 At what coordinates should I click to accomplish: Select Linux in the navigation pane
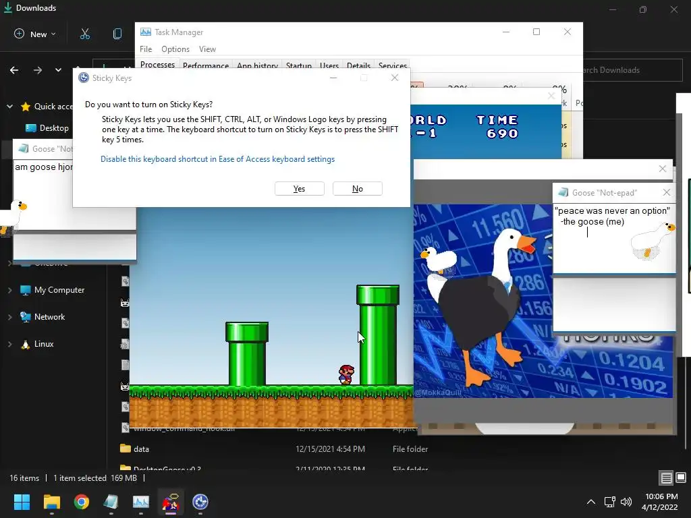(37, 344)
